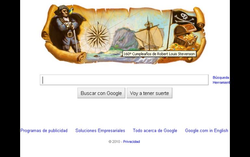The image size is (250, 157).
Task: Click the treasure chest in the doodle
Action: tap(185, 36)
